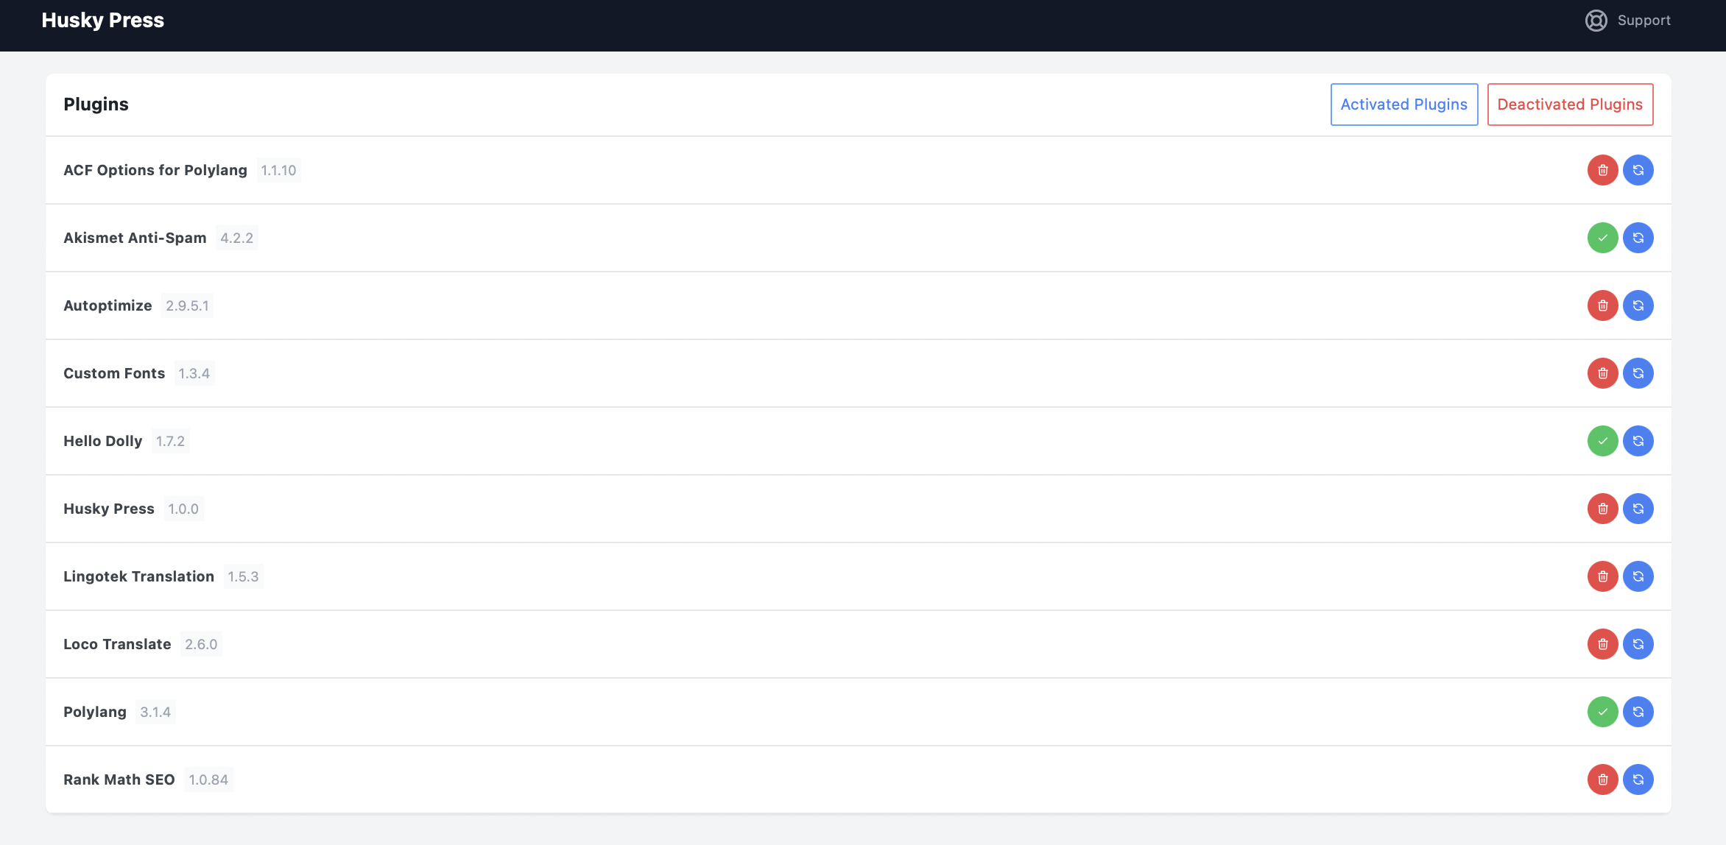1726x845 pixels.
Task: Open the Husky Press header menu
Action: [x=102, y=20]
